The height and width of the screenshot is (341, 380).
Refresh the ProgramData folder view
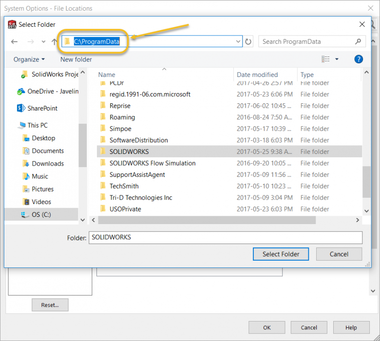[248, 42]
